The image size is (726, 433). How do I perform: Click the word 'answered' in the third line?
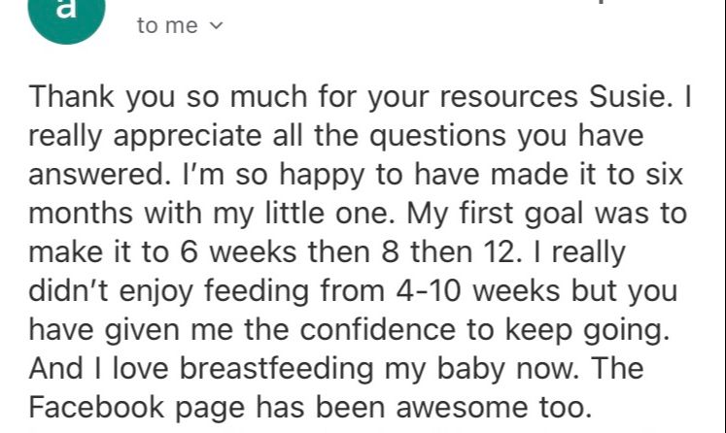point(96,175)
